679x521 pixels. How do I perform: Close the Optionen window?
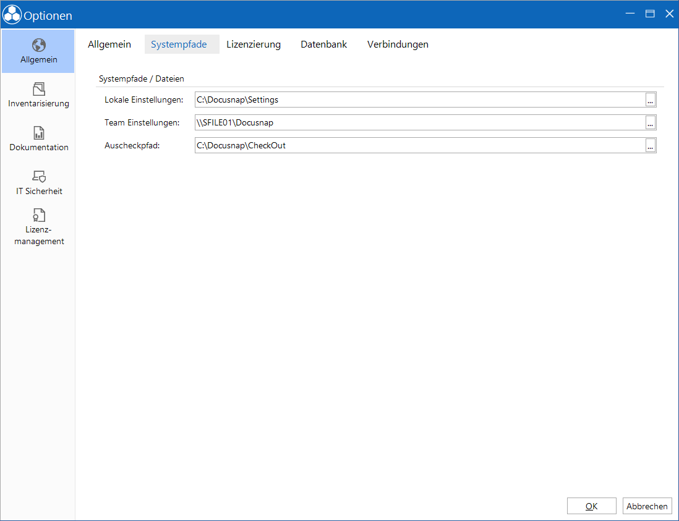pos(670,14)
